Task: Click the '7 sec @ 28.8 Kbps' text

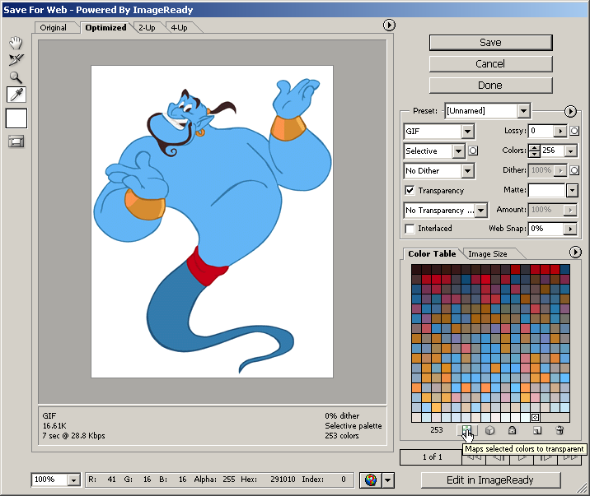Action: 74,436
